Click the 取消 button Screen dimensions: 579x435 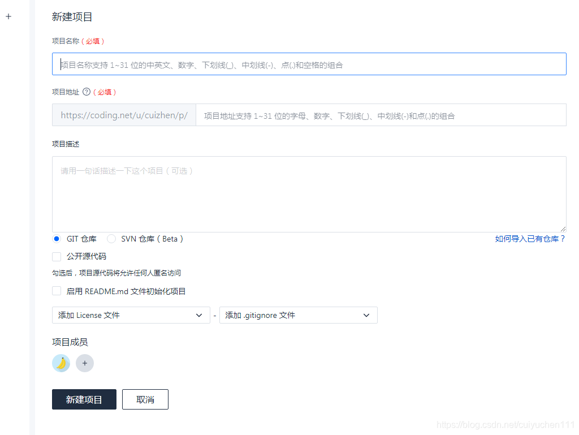(x=145, y=399)
